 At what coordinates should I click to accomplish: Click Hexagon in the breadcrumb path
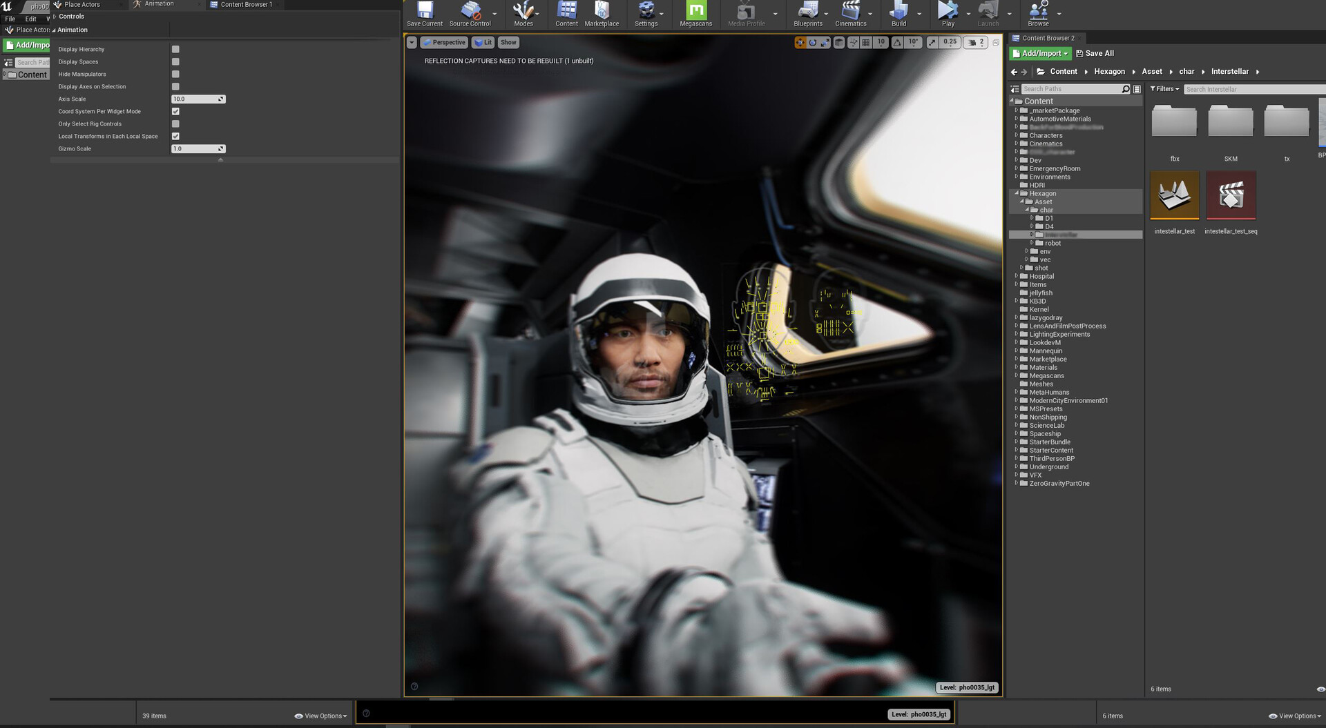pyautogui.click(x=1109, y=72)
